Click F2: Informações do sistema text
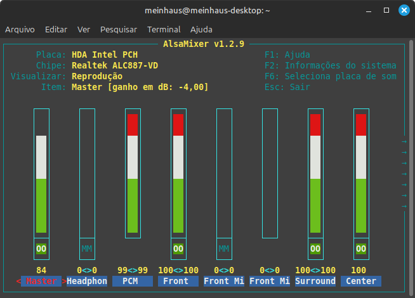This screenshot has height=298, width=415. (331, 65)
